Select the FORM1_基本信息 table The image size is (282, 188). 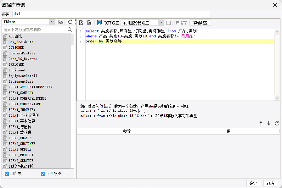[x=22, y=121]
